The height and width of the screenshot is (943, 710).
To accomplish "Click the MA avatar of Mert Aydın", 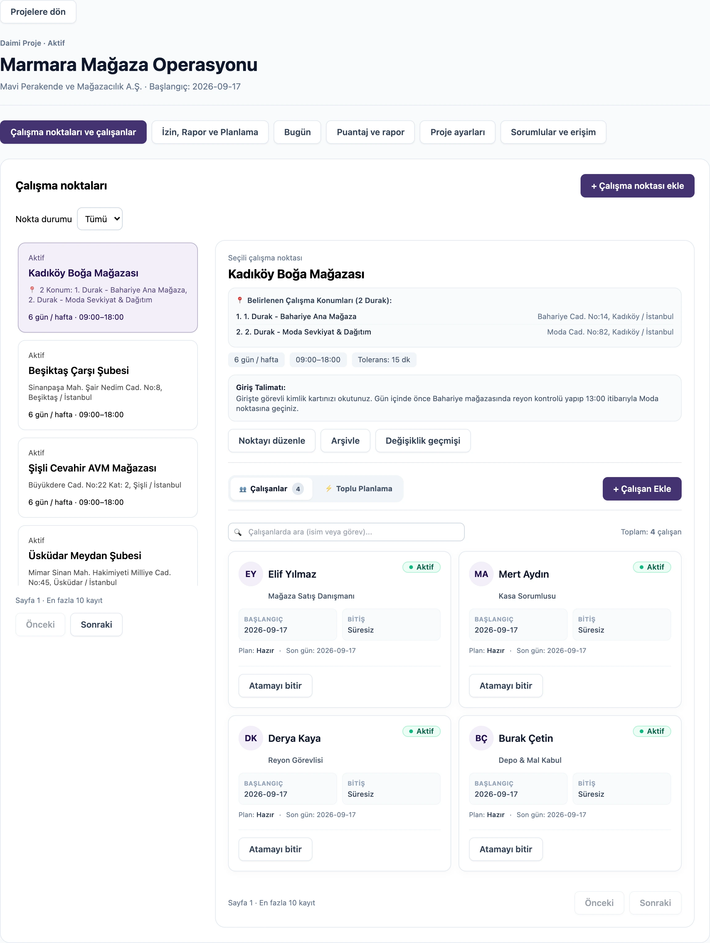I will [481, 574].
